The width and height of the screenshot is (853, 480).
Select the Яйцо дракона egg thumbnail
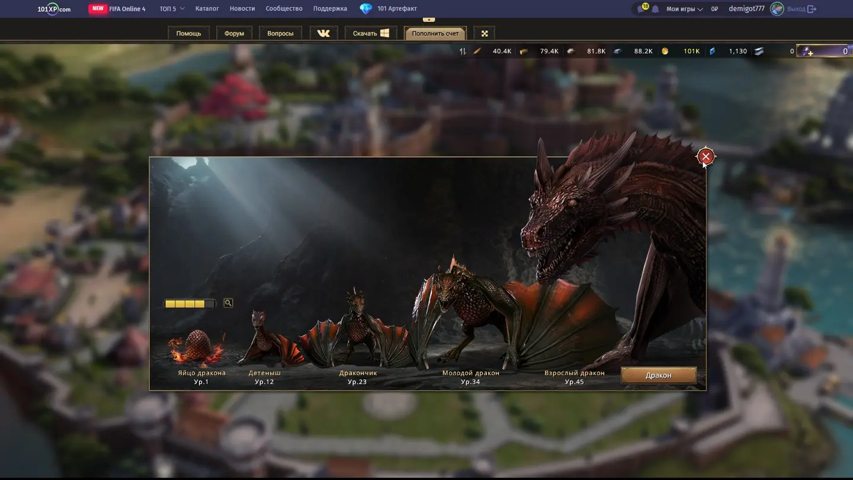point(199,348)
